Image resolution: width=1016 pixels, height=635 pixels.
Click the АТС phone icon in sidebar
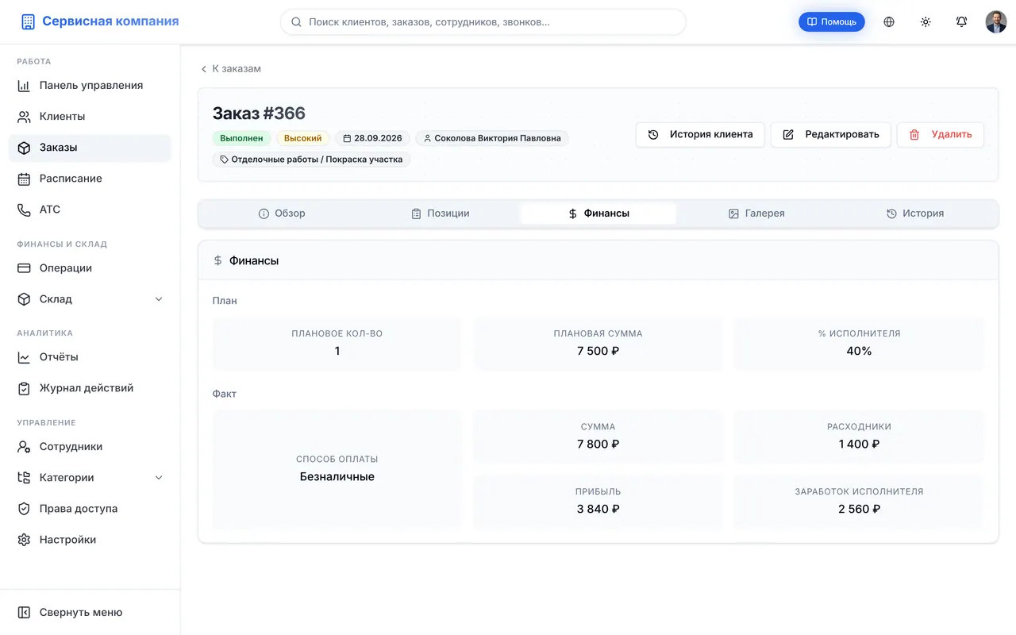(x=24, y=210)
